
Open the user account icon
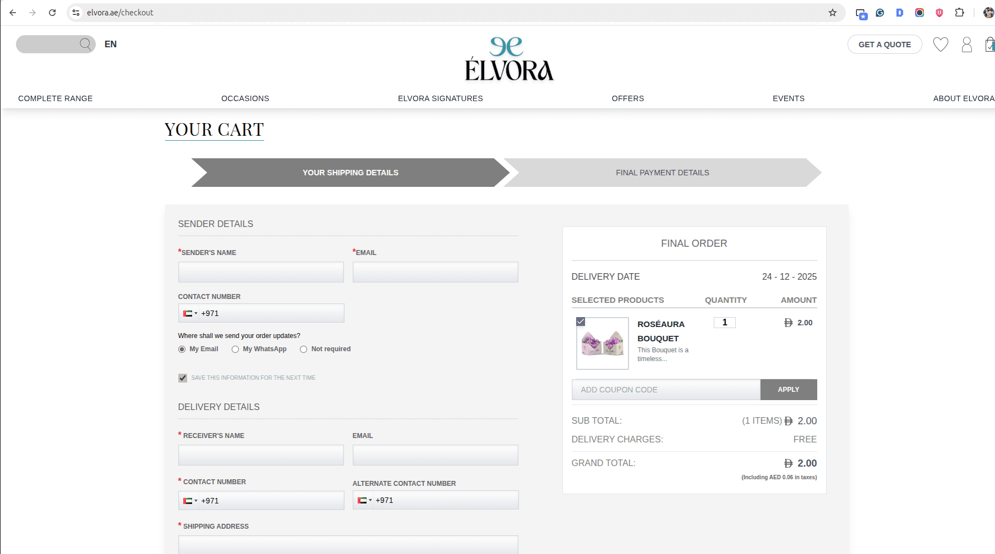pyautogui.click(x=966, y=45)
